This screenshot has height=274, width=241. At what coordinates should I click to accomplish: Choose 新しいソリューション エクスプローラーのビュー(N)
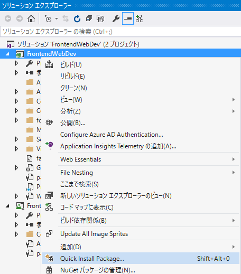[x=141, y=196]
